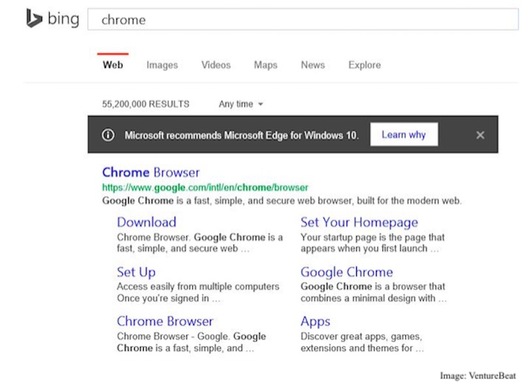Screen dimensions: 523x384
Task: Switch to the Images tab
Action: point(162,65)
